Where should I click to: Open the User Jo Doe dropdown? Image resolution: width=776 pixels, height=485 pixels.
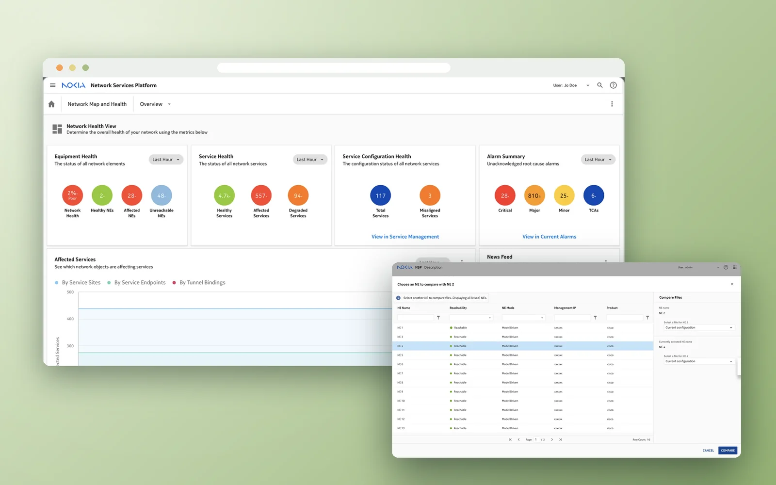coord(571,85)
